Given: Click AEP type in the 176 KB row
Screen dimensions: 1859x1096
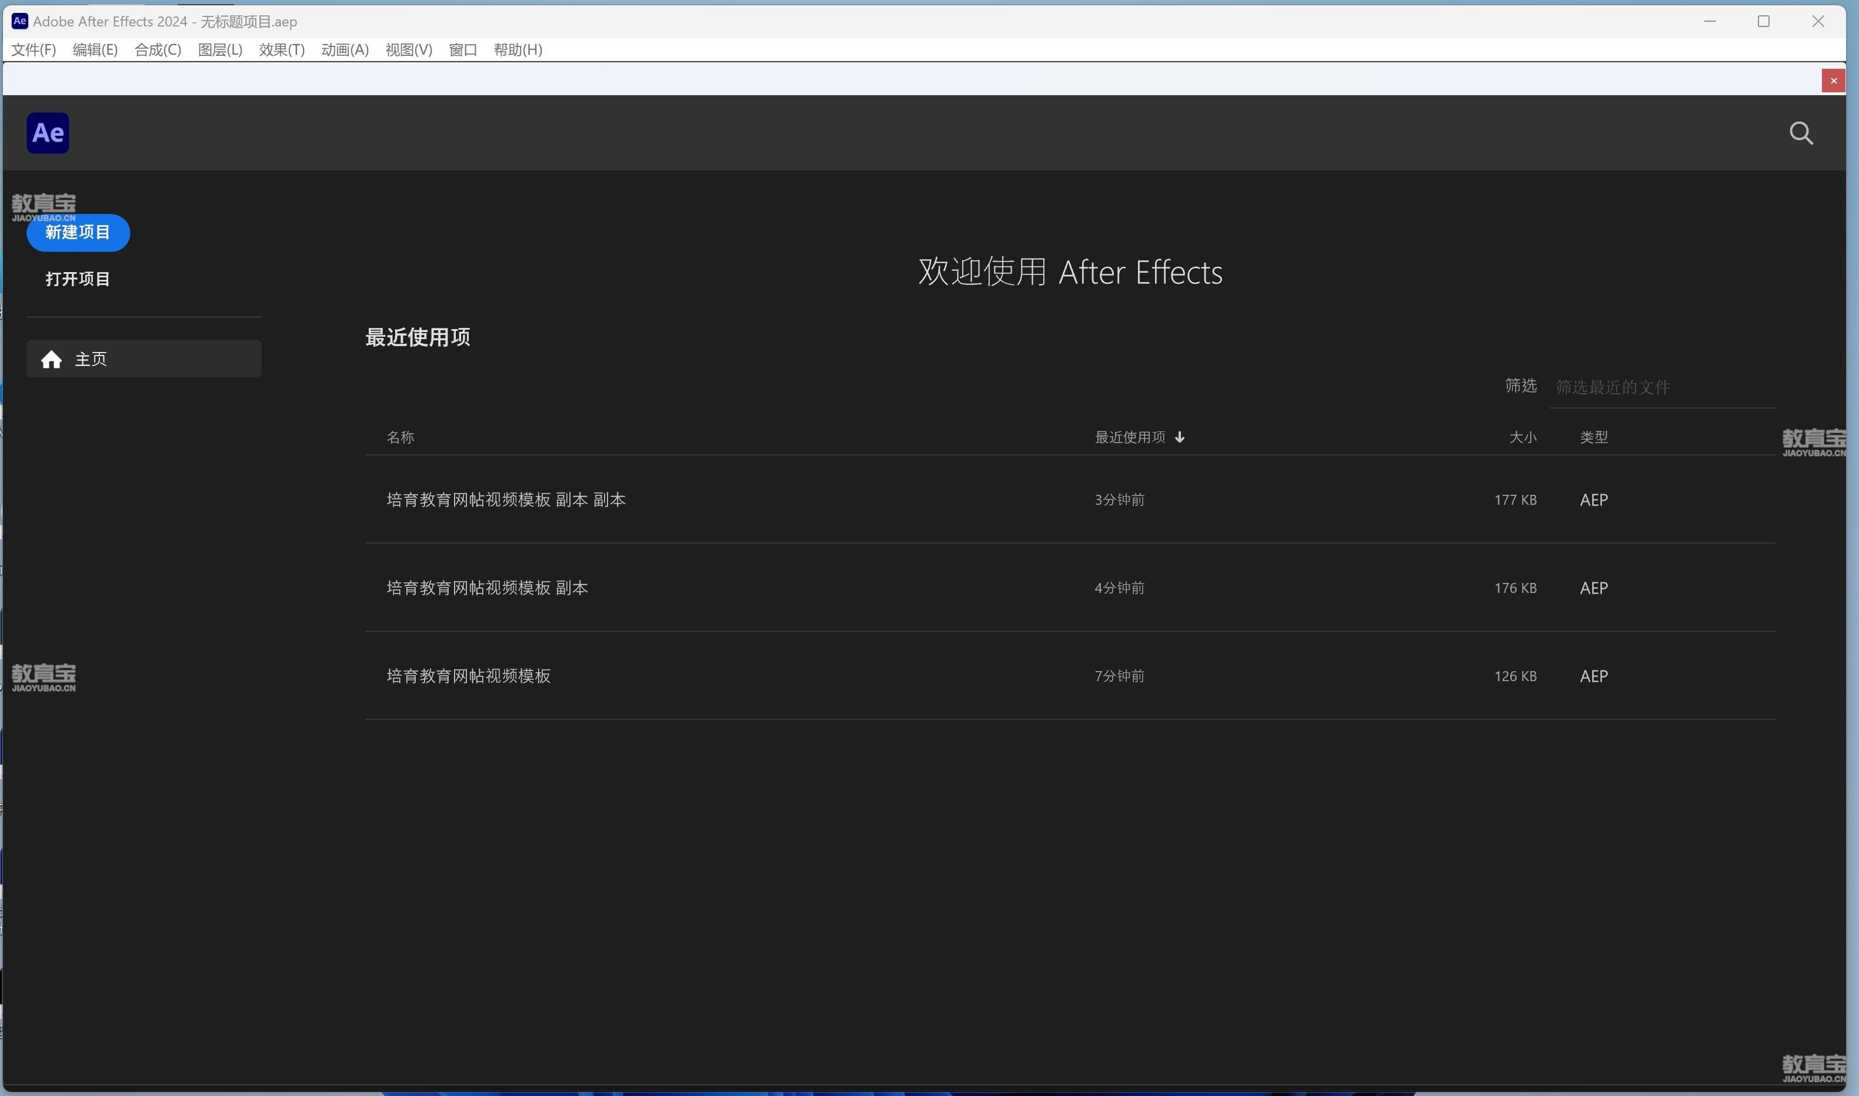Looking at the screenshot, I should (1594, 588).
